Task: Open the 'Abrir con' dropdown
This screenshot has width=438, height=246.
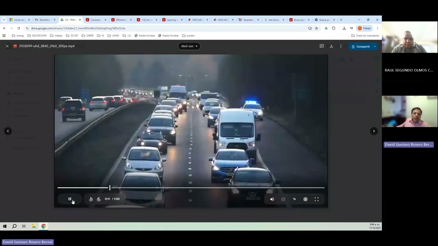Action: pyautogui.click(x=189, y=46)
